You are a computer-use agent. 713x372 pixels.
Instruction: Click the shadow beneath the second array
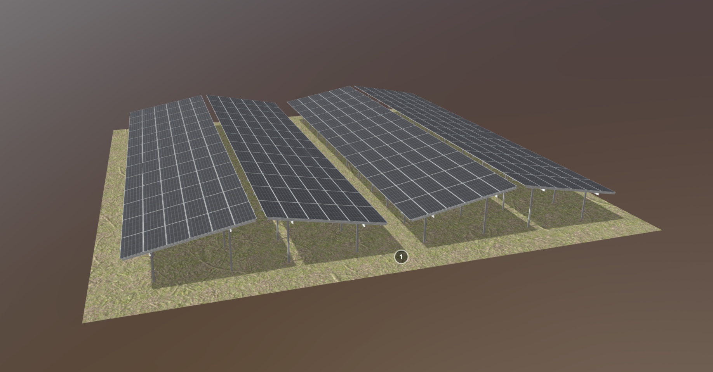[322, 248]
